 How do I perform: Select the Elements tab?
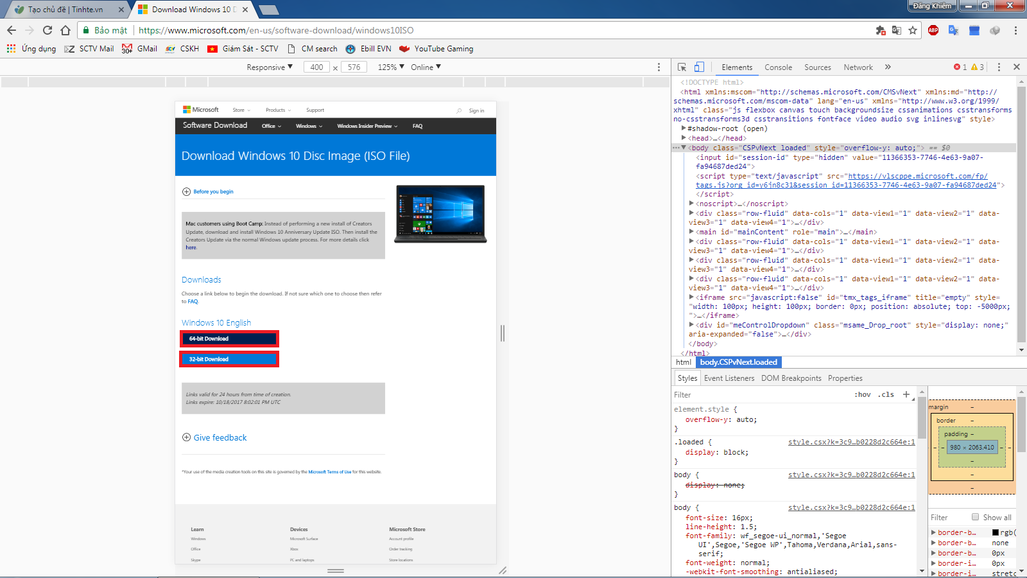[737, 67]
